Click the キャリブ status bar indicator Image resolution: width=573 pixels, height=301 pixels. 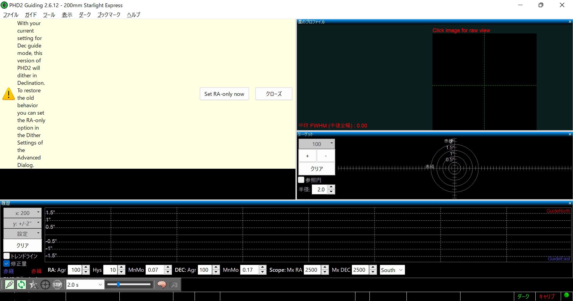[x=547, y=296]
